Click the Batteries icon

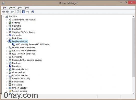pyautogui.click(x=10, y=23)
